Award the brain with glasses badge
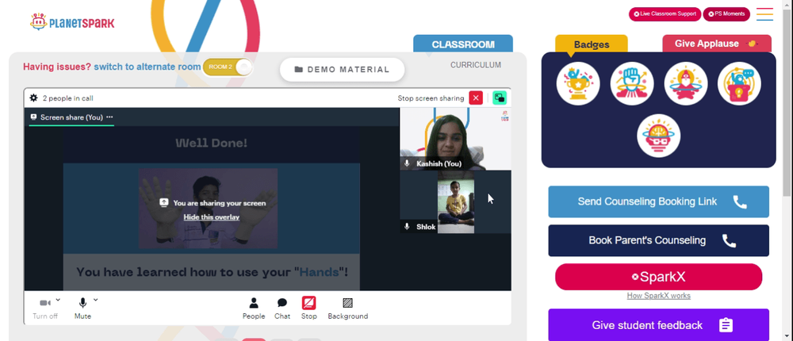793x341 pixels. pos(658,136)
